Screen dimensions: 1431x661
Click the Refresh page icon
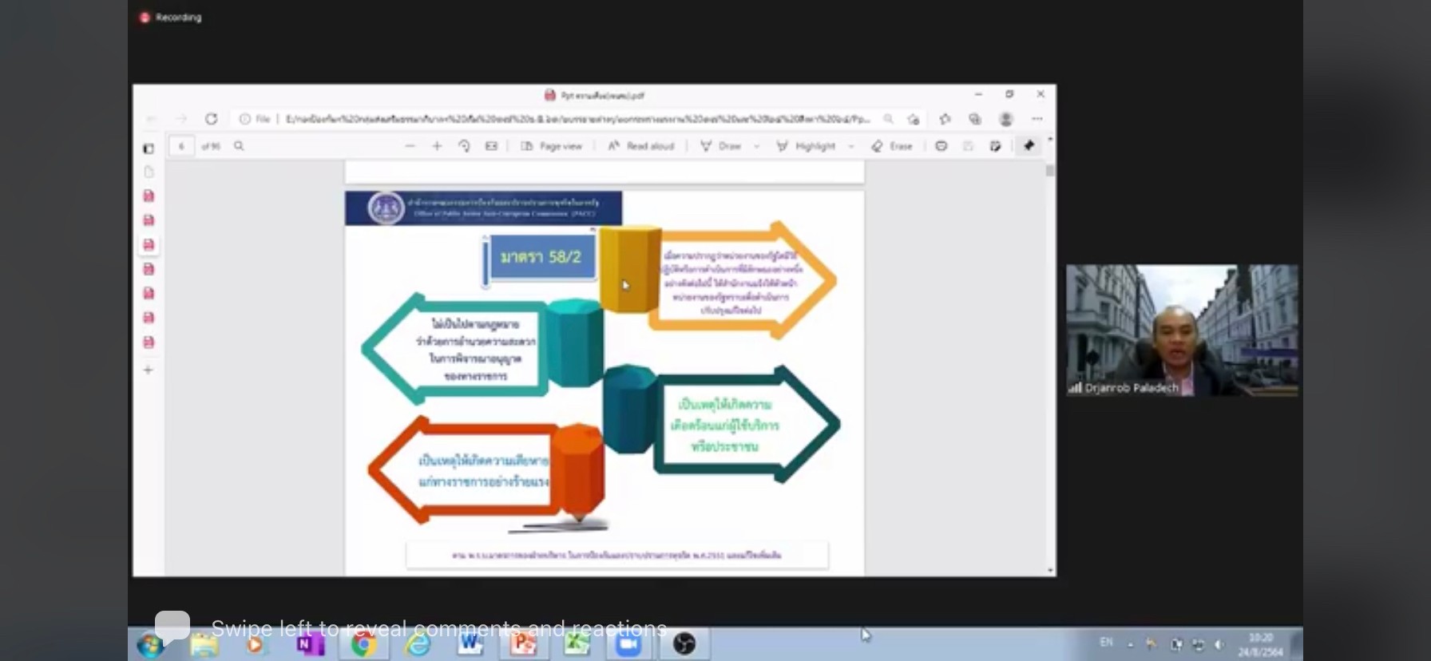click(211, 119)
